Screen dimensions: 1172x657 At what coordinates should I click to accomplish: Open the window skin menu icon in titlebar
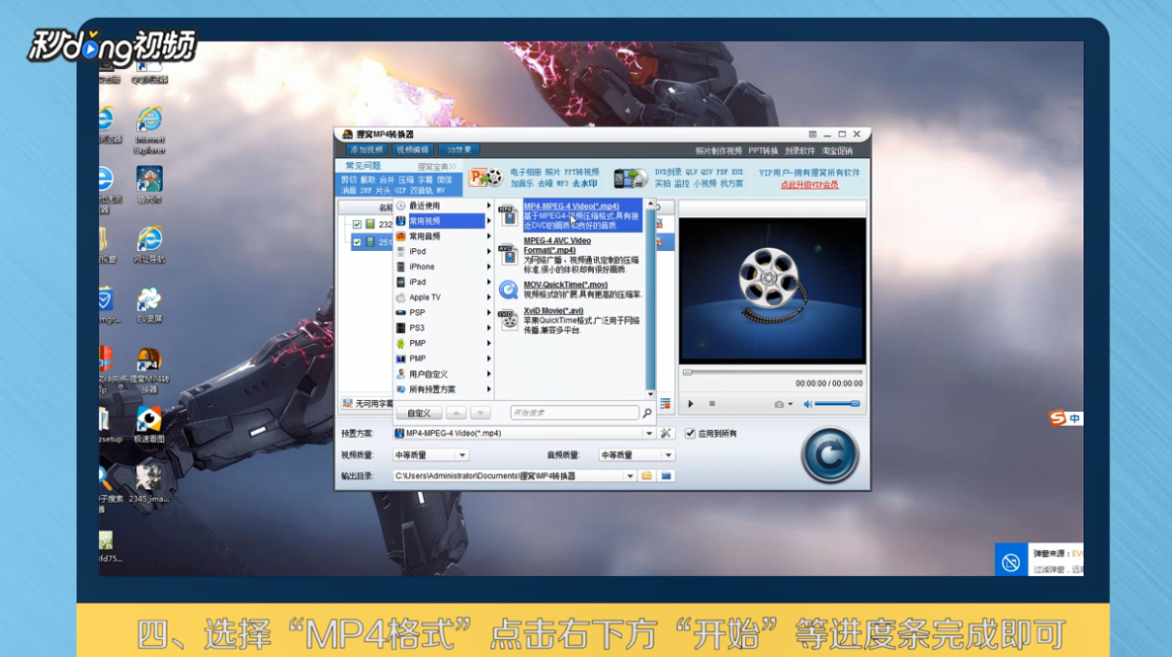812,134
